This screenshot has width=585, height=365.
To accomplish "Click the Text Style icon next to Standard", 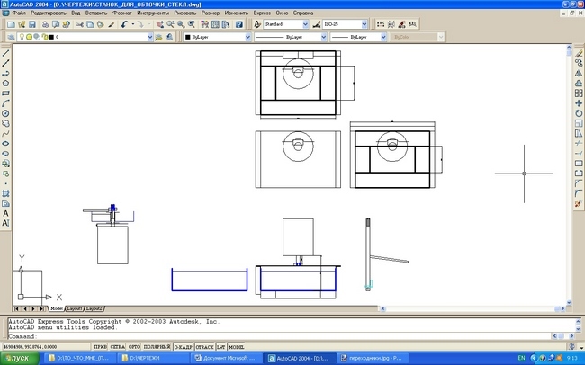I will pyautogui.click(x=257, y=24).
